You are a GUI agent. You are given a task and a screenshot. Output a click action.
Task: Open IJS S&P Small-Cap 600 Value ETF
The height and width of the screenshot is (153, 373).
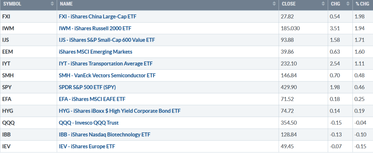pyautogui.click(x=107, y=40)
